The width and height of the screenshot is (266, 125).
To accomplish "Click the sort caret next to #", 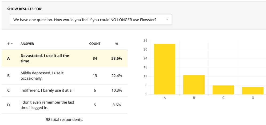I will tap(12, 44).
